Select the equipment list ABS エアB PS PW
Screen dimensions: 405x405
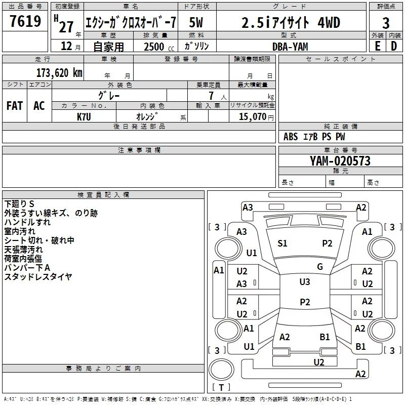[x=314, y=137]
